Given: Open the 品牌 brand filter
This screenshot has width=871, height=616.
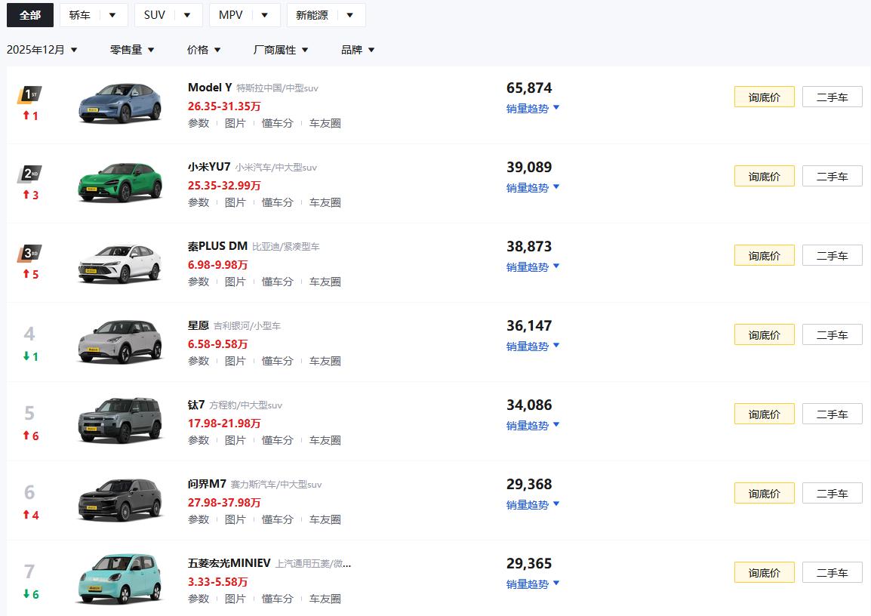Looking at the screenshot, I should tap(356, 49).
